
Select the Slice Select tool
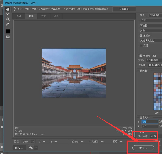click(8, 14)
